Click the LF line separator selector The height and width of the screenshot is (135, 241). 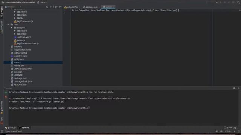[221, 131]
